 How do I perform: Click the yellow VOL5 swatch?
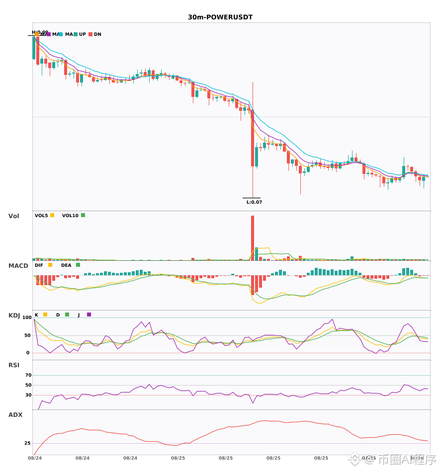click(x=52, y=215)
